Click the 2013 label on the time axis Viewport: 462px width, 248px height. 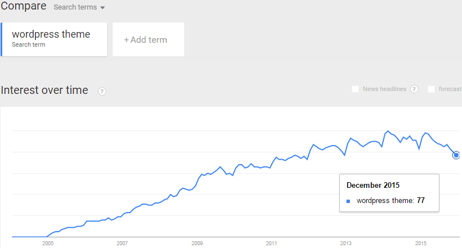(345, 244)
